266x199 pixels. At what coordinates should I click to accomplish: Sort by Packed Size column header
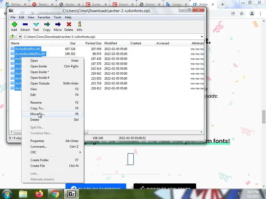click(x=90, y=43)
